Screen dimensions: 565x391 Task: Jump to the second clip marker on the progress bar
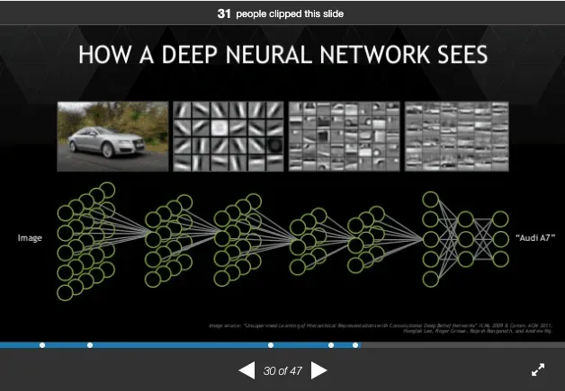tap(89, 345)
